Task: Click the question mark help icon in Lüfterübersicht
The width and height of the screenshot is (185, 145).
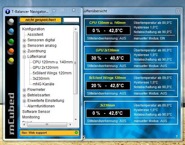Action: pyautogui.click(x=177, y=136)
